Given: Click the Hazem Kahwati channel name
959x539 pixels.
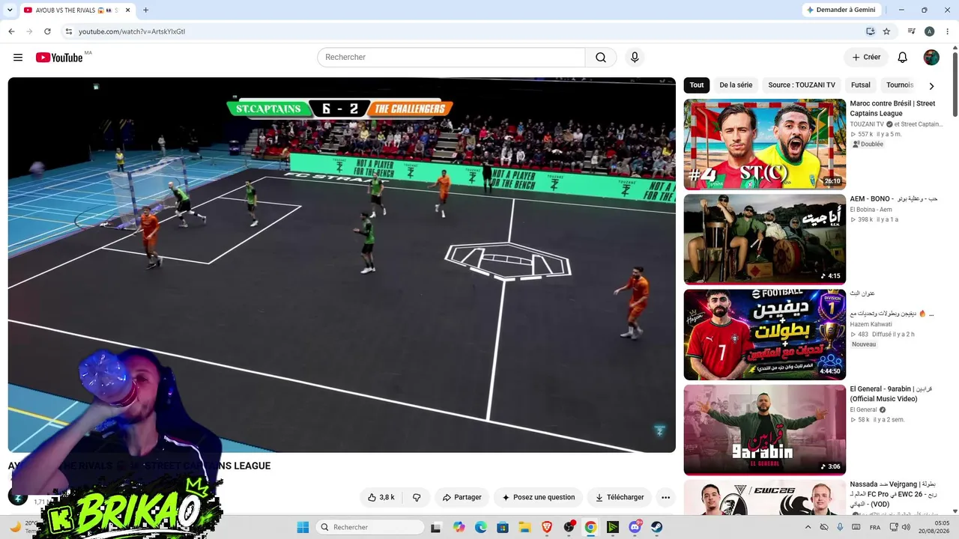Looking at the screenshot, I should (x=871, y=324).
